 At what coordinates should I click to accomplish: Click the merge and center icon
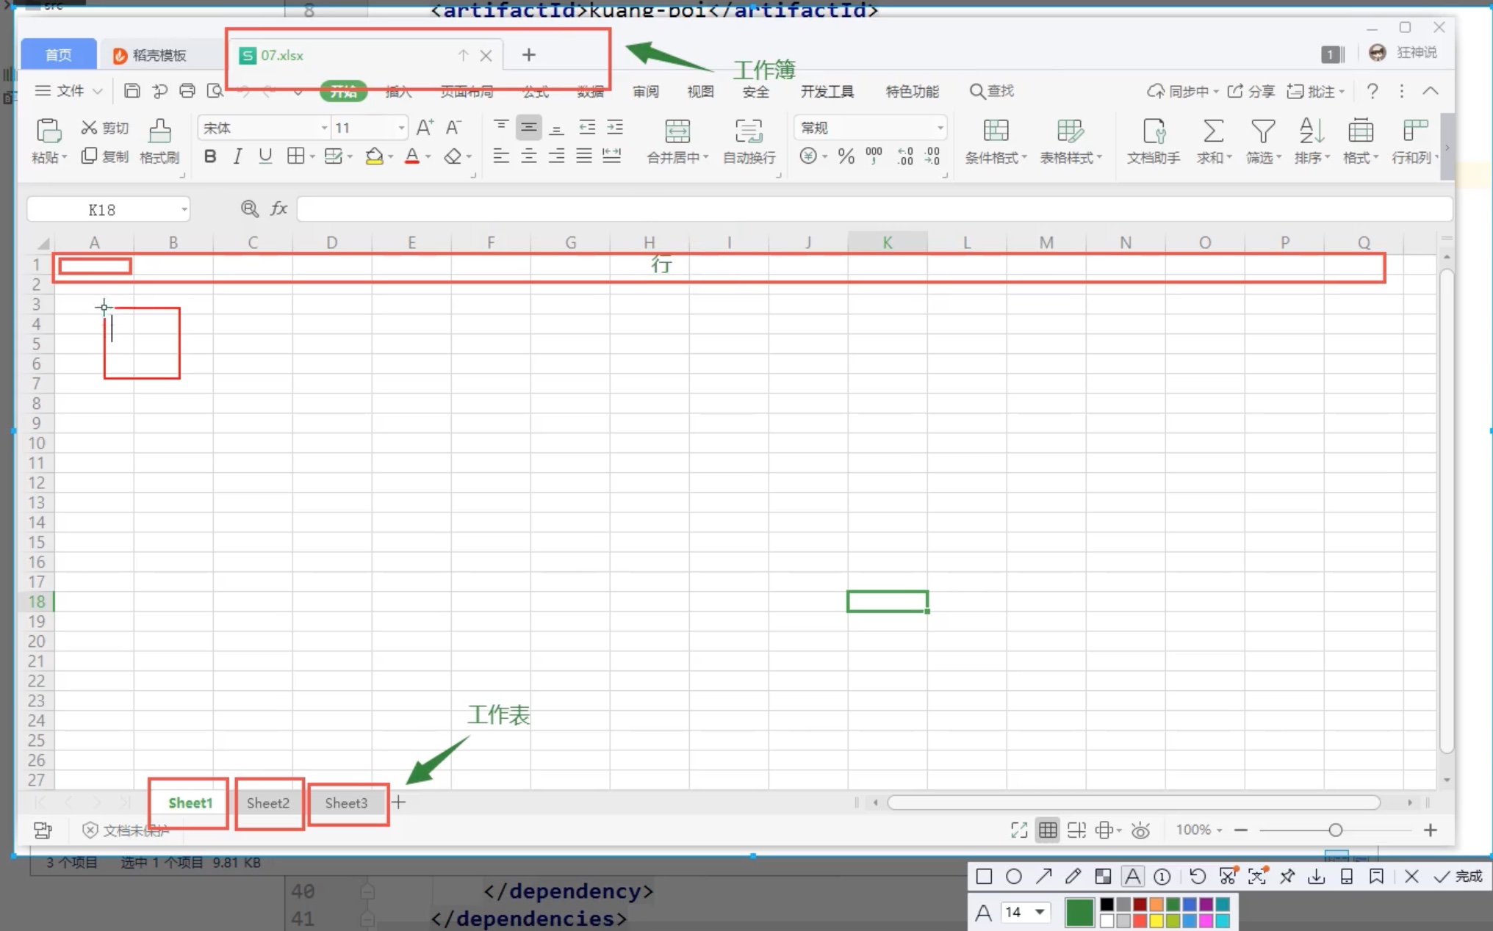(x=677, y=132)
